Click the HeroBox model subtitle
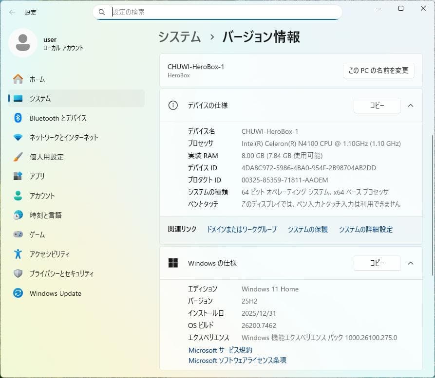The width and height of the screenshot is (435, 378). pos(179,75)
